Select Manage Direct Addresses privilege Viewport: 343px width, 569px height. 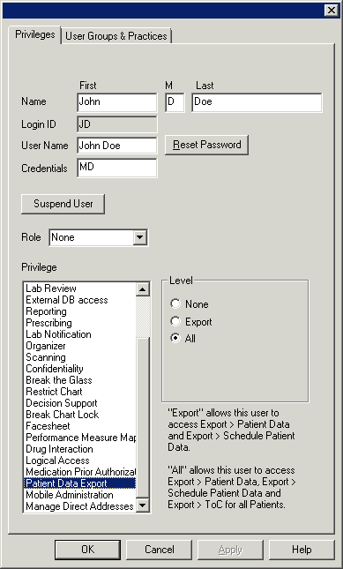pyautogui.click(x=79, y=506)
